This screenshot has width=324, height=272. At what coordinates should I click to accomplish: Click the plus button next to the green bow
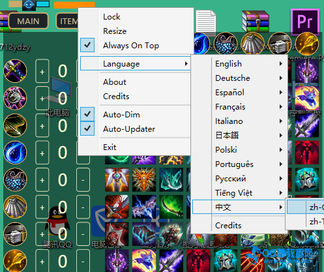(x=42, y=125)
